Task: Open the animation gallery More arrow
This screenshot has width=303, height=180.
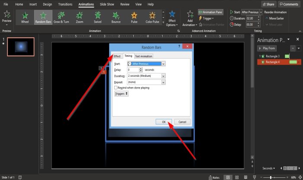Action: coord(163,22)
